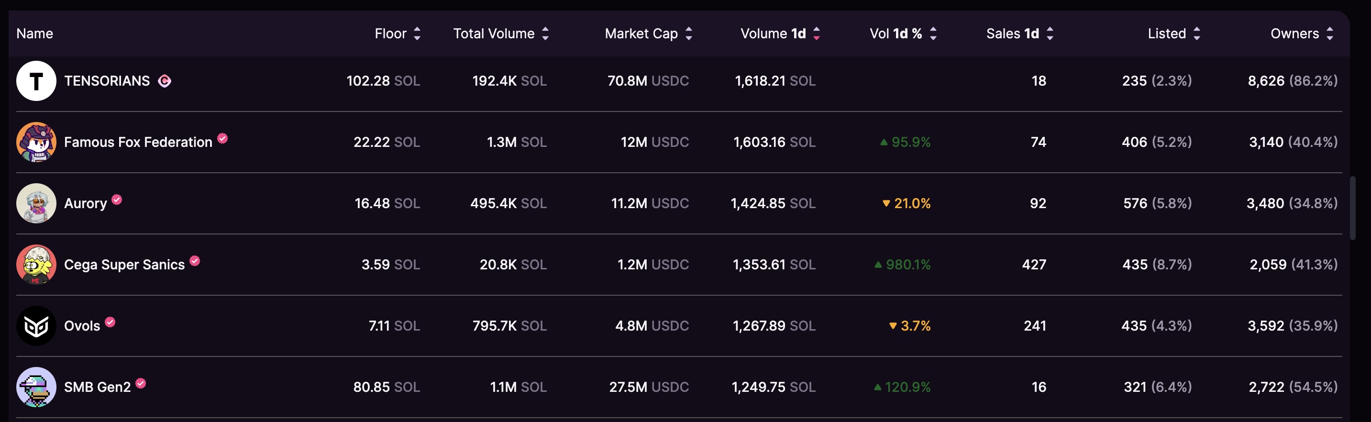The image size is (1371, 422).
Task: Sort by Sales 1d arrows
Action: [x=1050, y=33]
